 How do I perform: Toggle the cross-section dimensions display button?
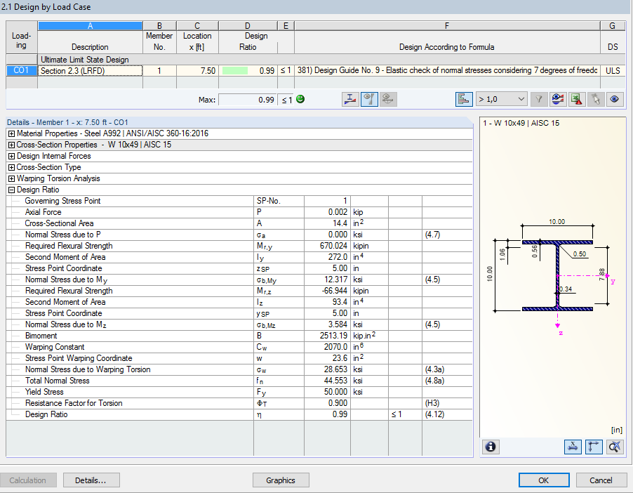pyautogui.click(x=573, y=447)
